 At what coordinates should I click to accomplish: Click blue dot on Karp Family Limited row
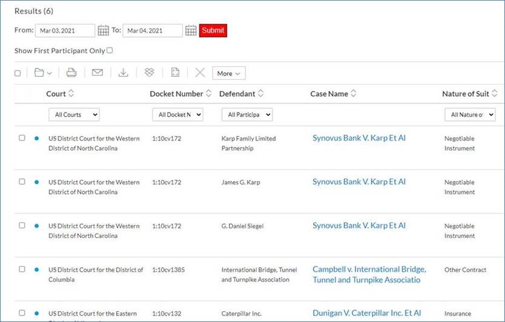(x=37, y=139)
